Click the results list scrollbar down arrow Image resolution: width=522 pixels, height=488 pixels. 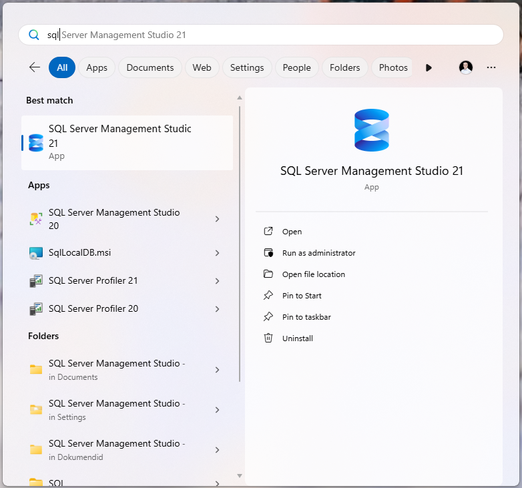coord(240,475)
